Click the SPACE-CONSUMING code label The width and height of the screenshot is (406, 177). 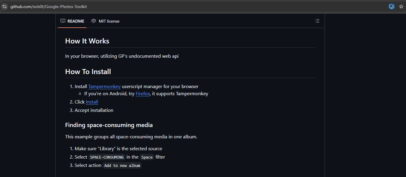click(x=107, y=157)
